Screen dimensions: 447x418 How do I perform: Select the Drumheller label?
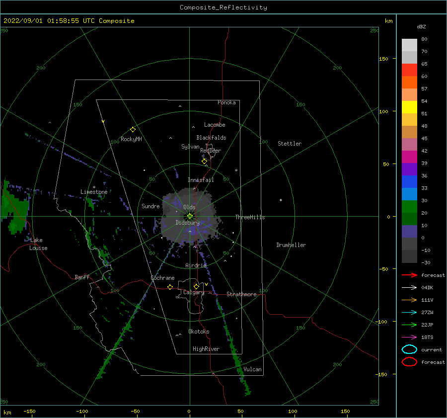(x=291, y=245)
